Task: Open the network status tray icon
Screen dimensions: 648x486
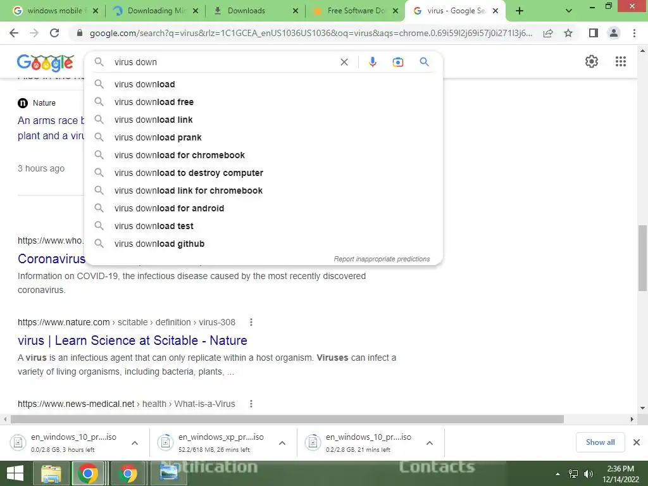Action: 573,474
